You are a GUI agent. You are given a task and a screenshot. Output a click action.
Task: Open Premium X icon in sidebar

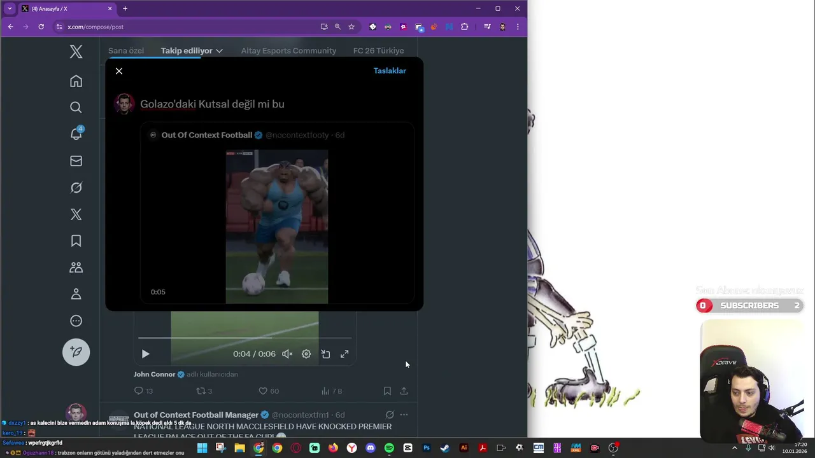76,214
